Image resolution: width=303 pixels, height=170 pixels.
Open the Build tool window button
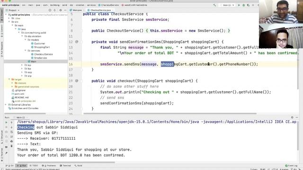78,166
